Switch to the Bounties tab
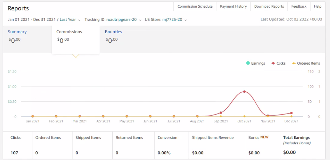Screen dimensions: 330x160 tap(113, 32)
